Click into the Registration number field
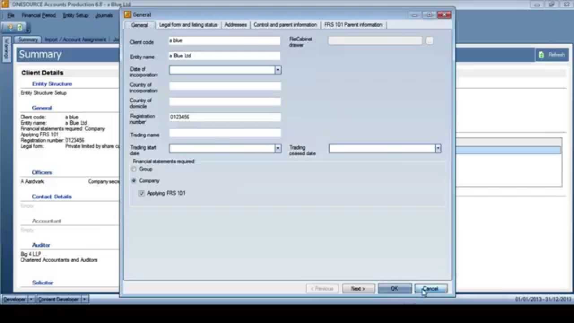This screenshot has width=574, height=323. click(x=225, y=117)
